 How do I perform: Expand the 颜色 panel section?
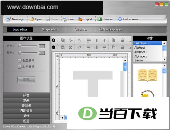[x=26, y=95]
